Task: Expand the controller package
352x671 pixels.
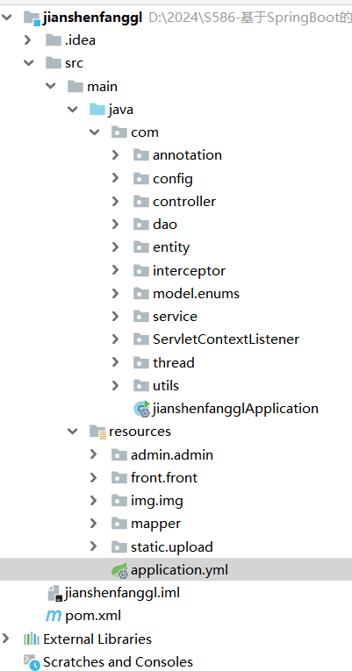Action: (x=115, y=201)
